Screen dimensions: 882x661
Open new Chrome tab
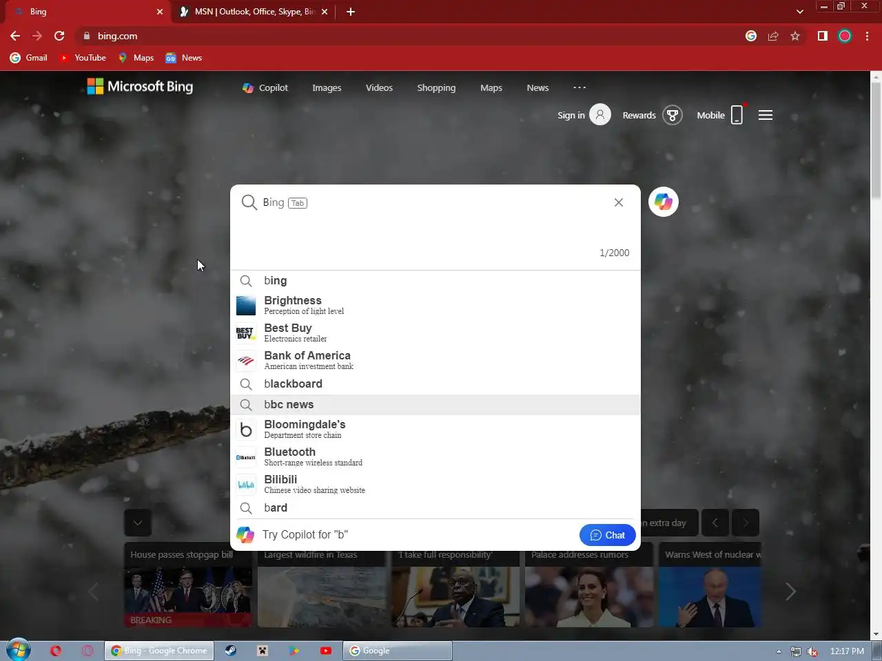[x=351, y=12]
